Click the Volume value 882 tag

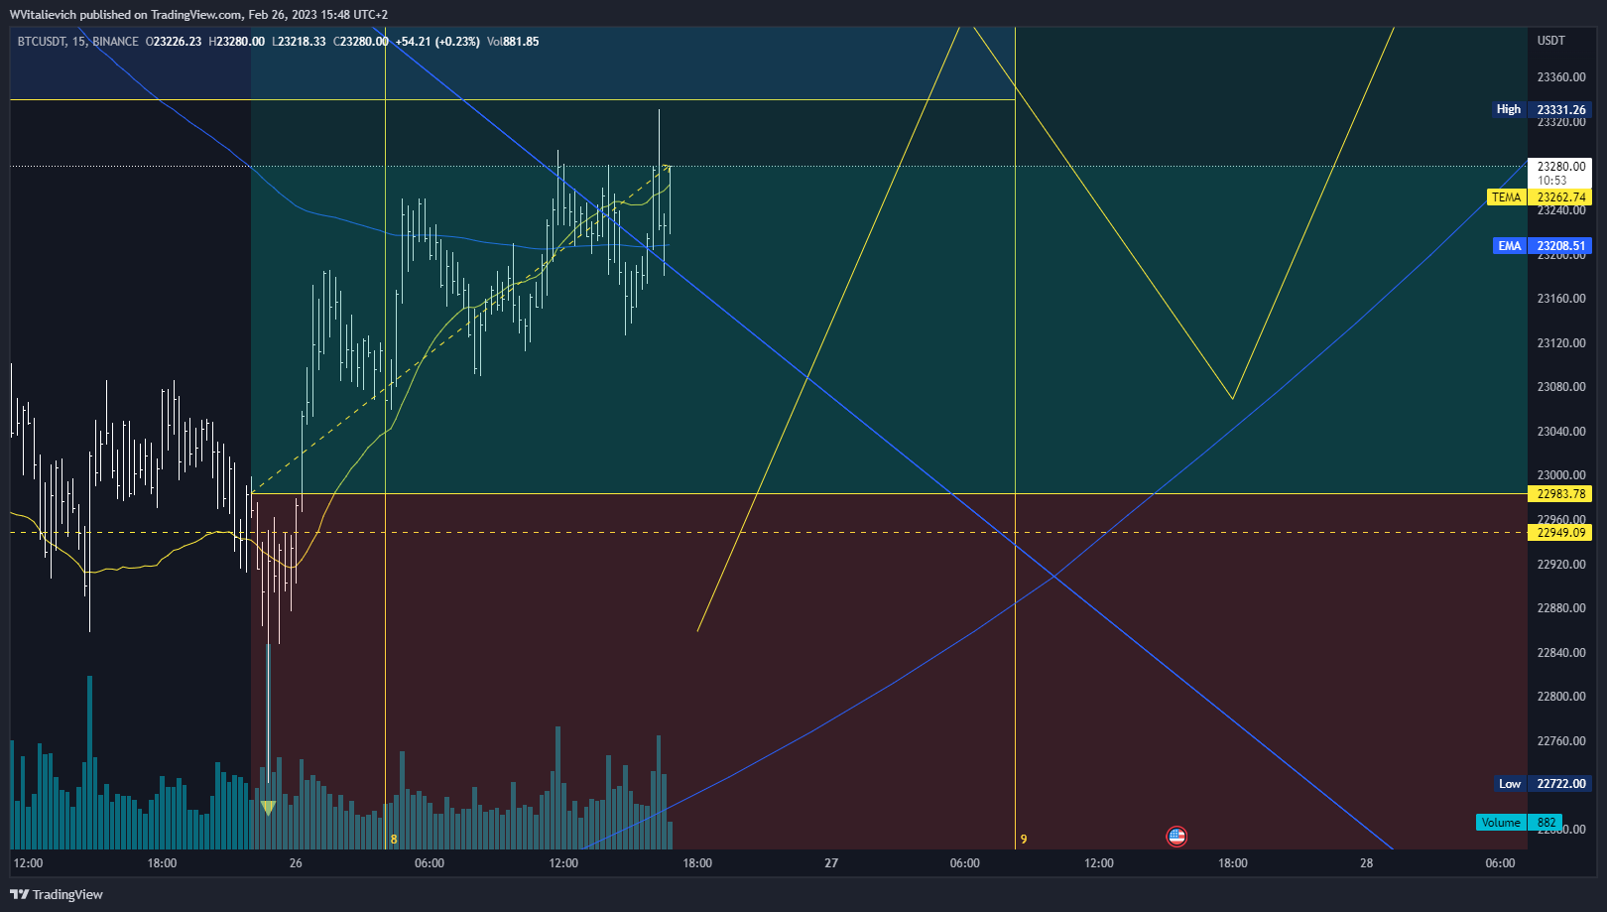[x=1545, y=823]
